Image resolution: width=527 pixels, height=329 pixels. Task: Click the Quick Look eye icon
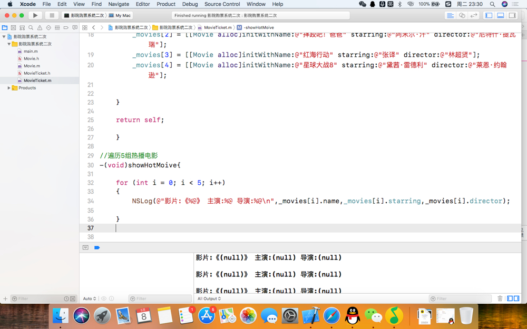pyautogui.click(x=104, y=298)
